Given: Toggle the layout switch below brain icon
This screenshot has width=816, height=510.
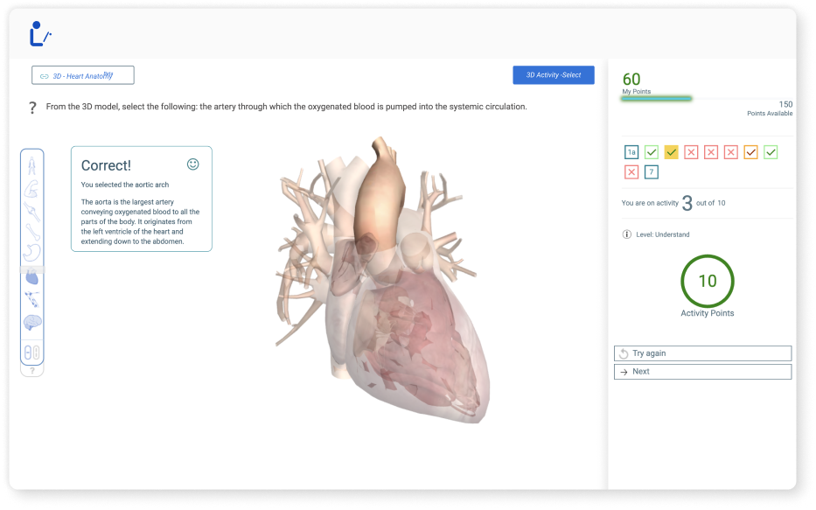Looking at the screenshot, I should click(x=32, y=353).
